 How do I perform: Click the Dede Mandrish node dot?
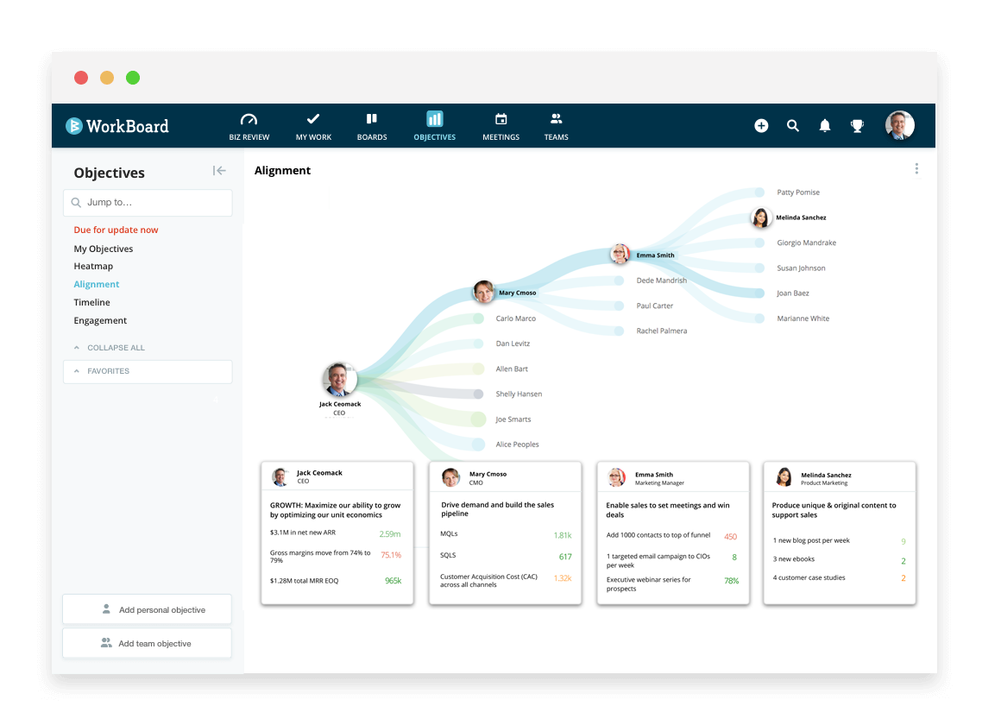(619, 281)
